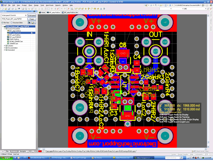The height and width of the screenshot is (166, 213).
Task: Expand the Documentation tree node
Action: pos(5,48)
